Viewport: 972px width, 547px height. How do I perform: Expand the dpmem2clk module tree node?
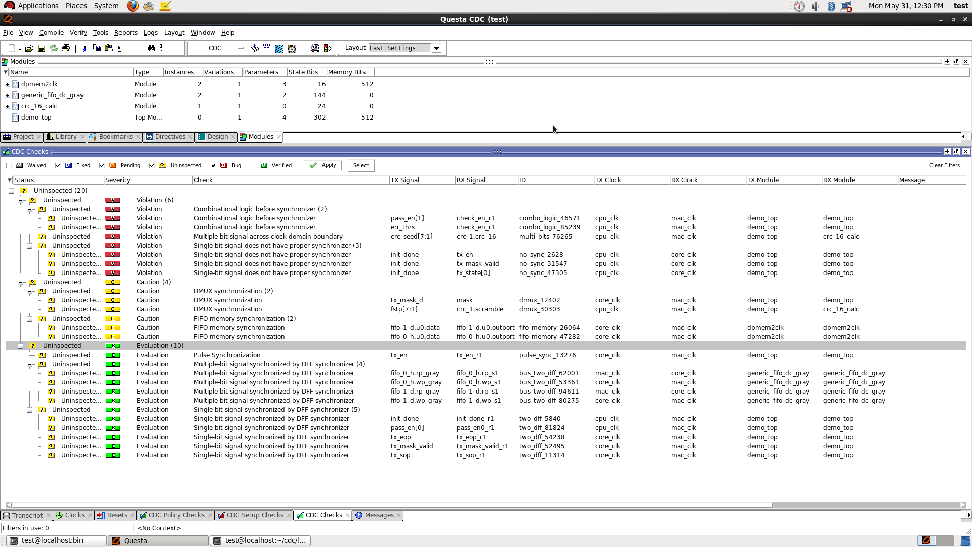[x=7, y=84]
